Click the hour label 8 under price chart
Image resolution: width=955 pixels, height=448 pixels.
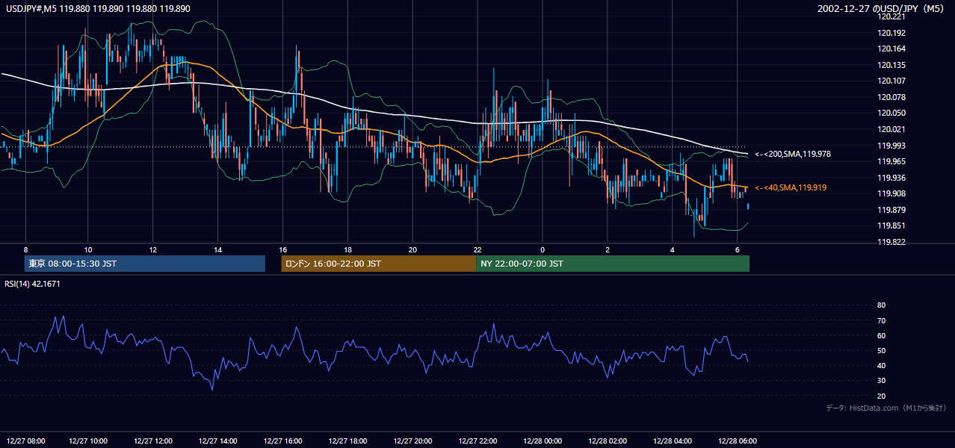[x=25, y=249]
